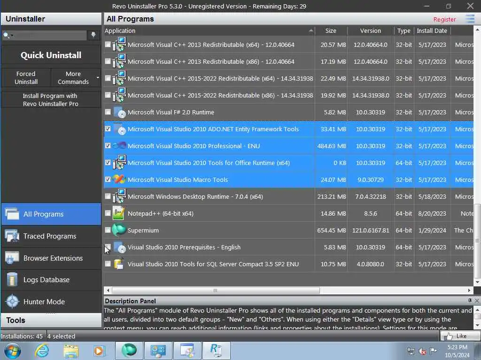The width and height of the screenshot is (481, 360).
Task: Check the Visual F# 2.0 Runtime checkbox
Action: click(x=108, y=112)
